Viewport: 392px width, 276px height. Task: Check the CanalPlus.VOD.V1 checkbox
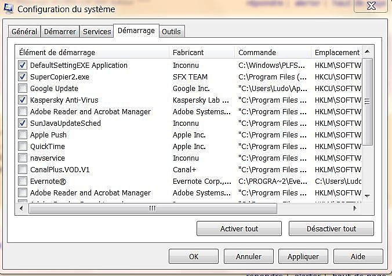23,169
